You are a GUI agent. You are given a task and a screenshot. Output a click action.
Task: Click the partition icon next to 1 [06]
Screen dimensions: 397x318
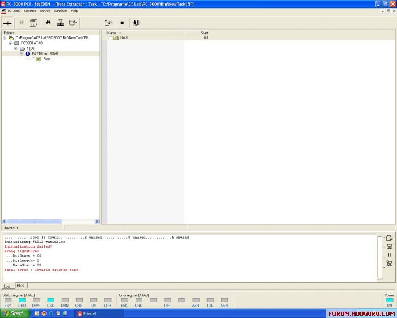22,49
